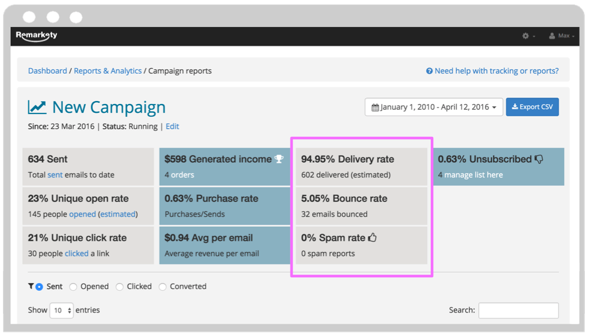Click the '5.05% Bounce rate' text

[344, 198]
